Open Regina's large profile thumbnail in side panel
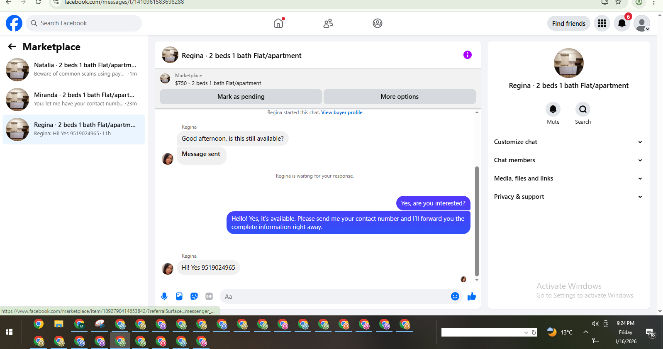This screenshot has height=349, width=663. point(569,63)
